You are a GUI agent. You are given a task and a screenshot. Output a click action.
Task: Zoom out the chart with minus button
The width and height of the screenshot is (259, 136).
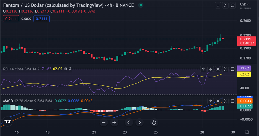tap(104, 122)
